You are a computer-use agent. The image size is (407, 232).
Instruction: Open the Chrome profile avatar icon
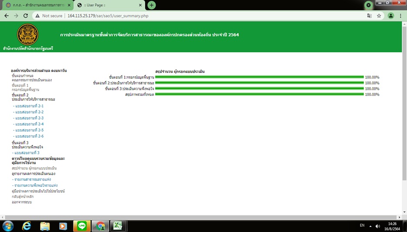390,16
